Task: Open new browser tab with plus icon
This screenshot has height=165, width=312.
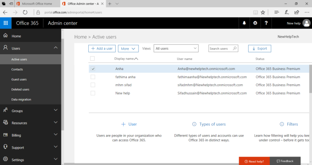Action: tap(110, 4)
